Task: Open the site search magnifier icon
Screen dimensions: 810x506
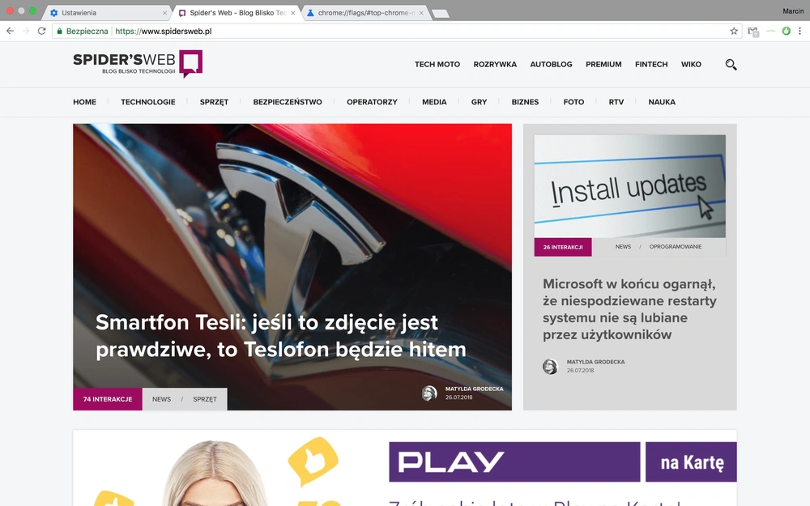Action: [731, 65]
